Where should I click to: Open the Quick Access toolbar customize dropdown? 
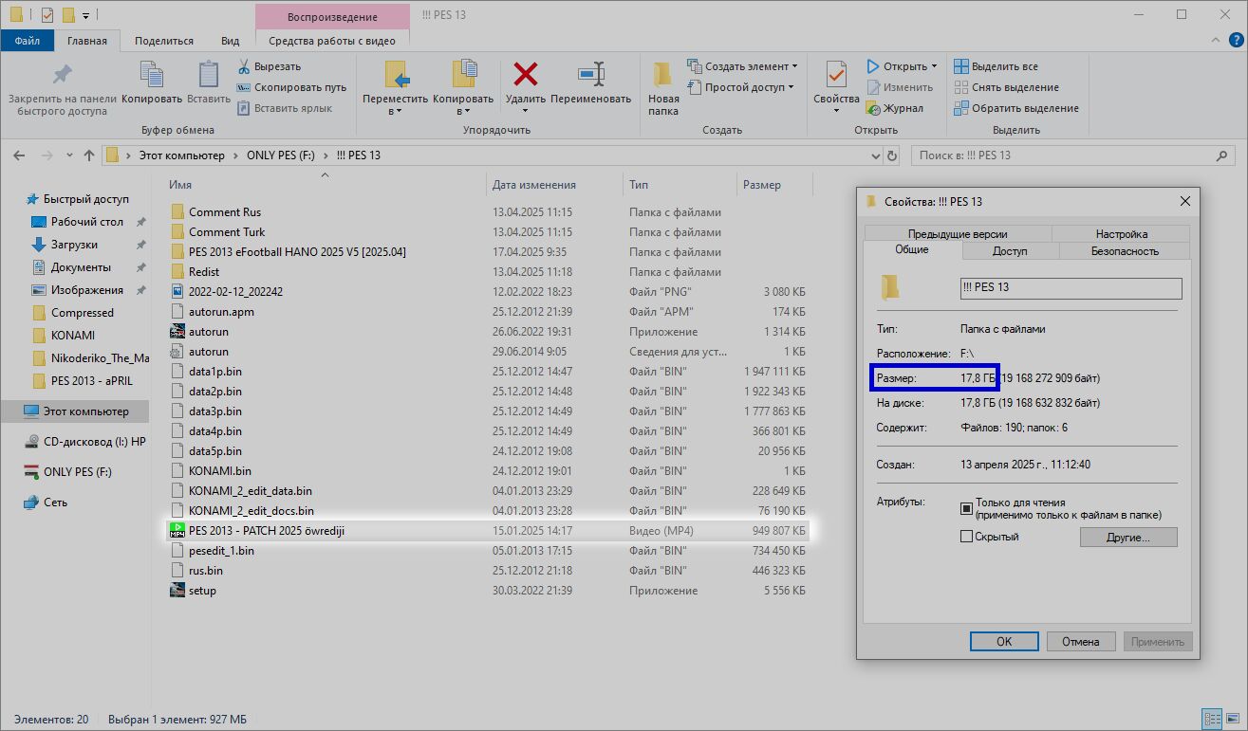[86, 15]
